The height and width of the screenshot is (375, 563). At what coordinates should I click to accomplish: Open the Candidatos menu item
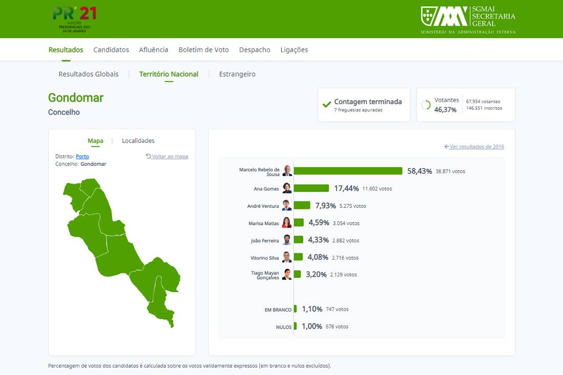point(111,50)
